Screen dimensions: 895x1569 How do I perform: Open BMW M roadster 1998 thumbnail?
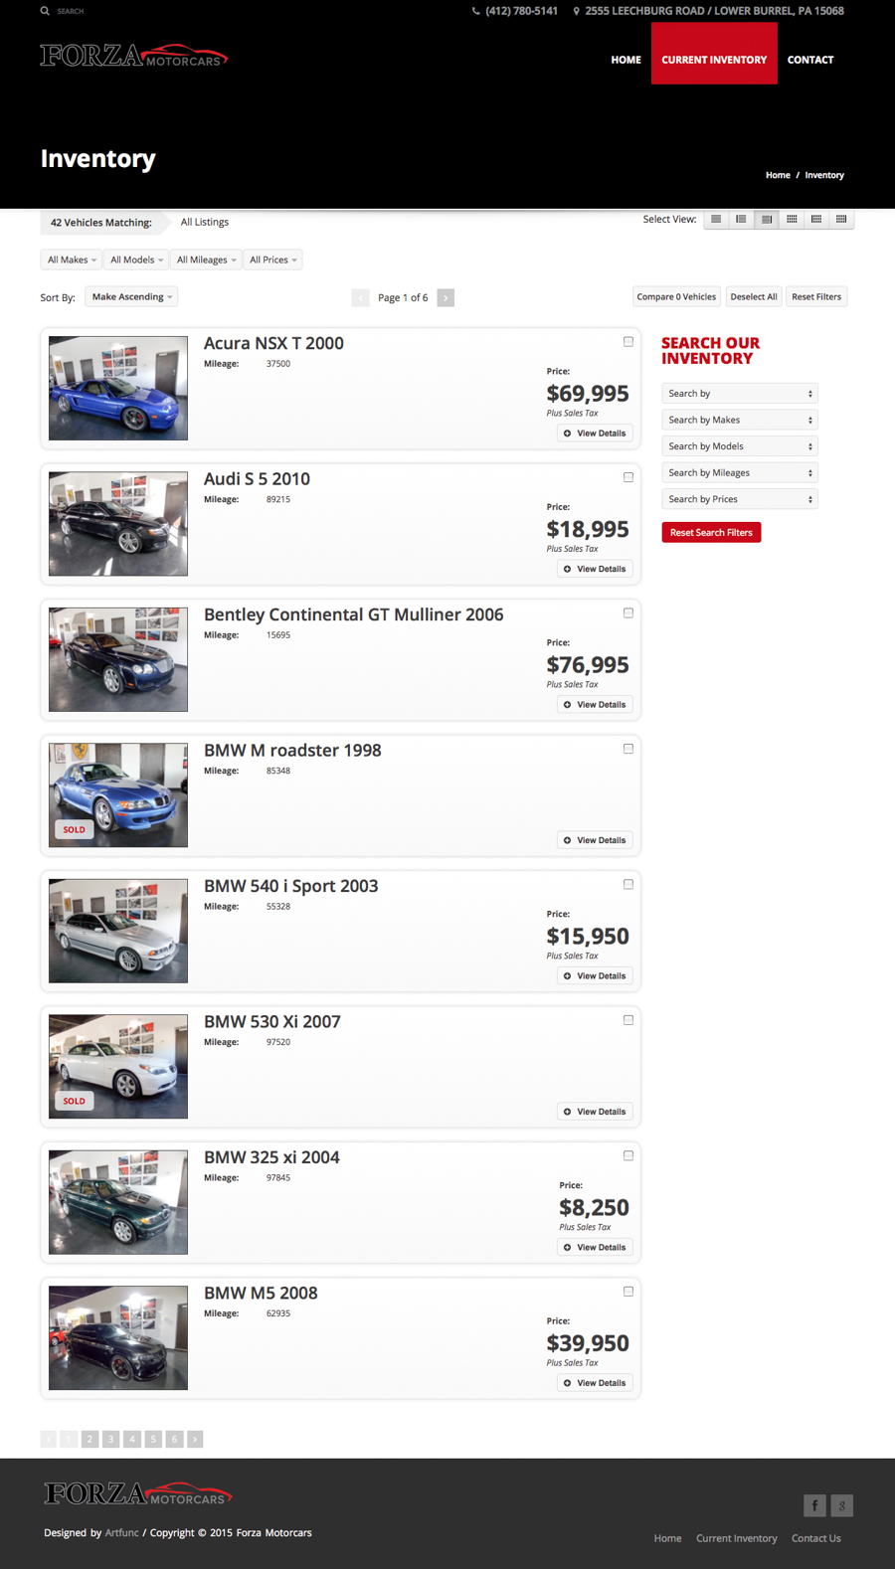[x=118, y=795]
